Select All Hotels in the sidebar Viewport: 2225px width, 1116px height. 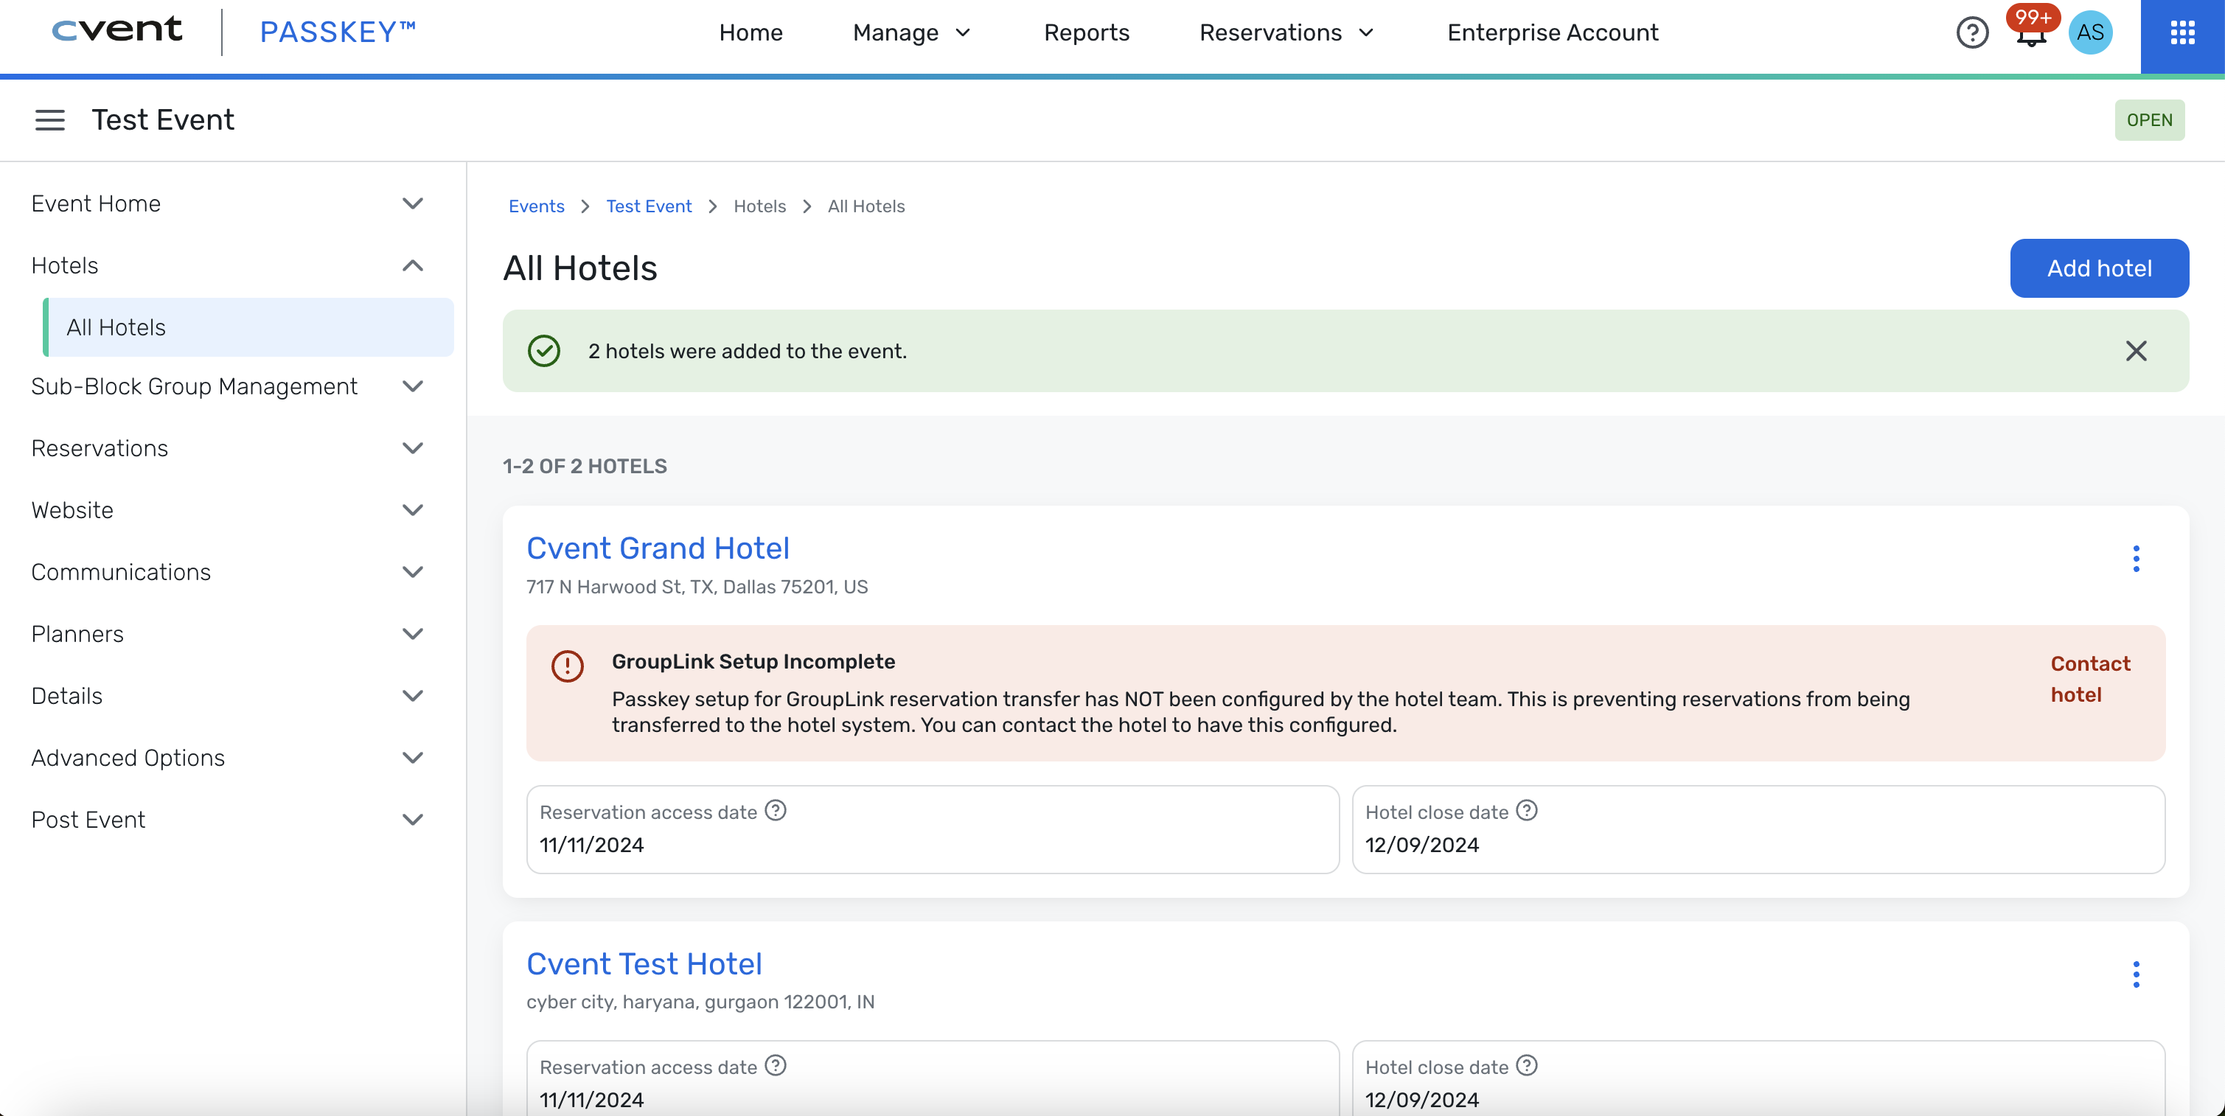(248, 327)
